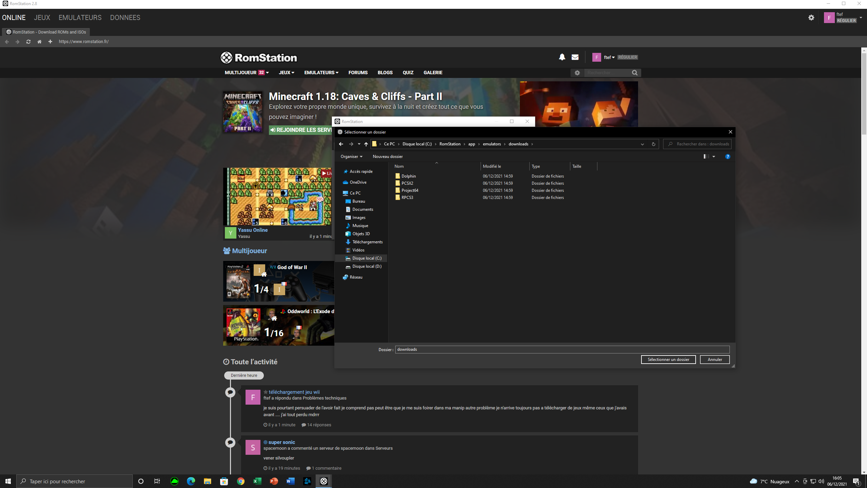This screenshot has width=867, height=488.
Task: Expand previous address paths dropdown
Action: tap(642, 144)
